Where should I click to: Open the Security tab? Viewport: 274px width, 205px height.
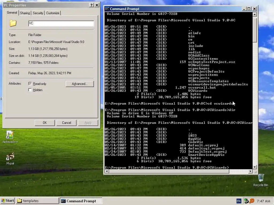38,13
